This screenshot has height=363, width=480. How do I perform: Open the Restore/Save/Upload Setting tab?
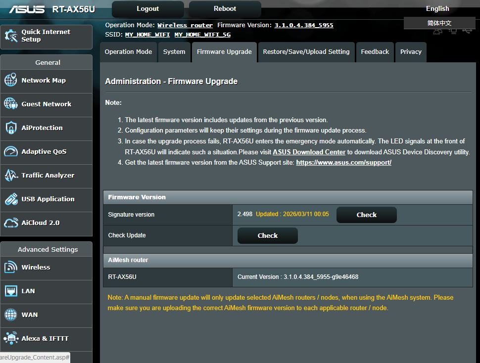pos(306,52)
